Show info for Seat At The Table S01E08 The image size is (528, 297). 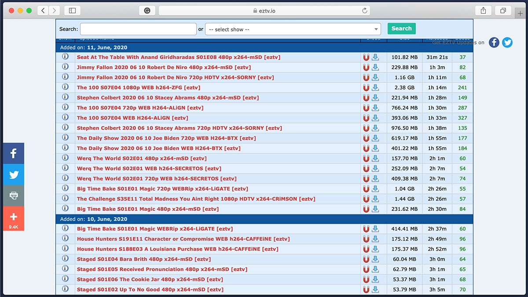(65, 57)
